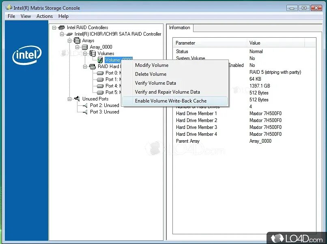
Task: Switch to the Information tab
Action: [180, 28]
